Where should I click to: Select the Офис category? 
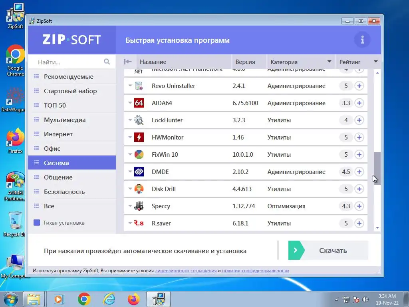coord(72,148)
